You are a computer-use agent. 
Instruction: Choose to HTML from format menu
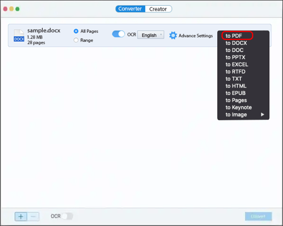pyautogui.click(x=243, y=86)
